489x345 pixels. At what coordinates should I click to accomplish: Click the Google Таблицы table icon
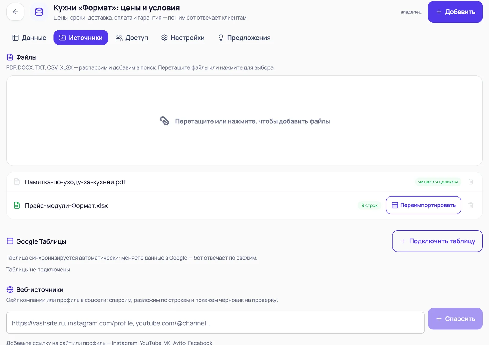(10, 241)
